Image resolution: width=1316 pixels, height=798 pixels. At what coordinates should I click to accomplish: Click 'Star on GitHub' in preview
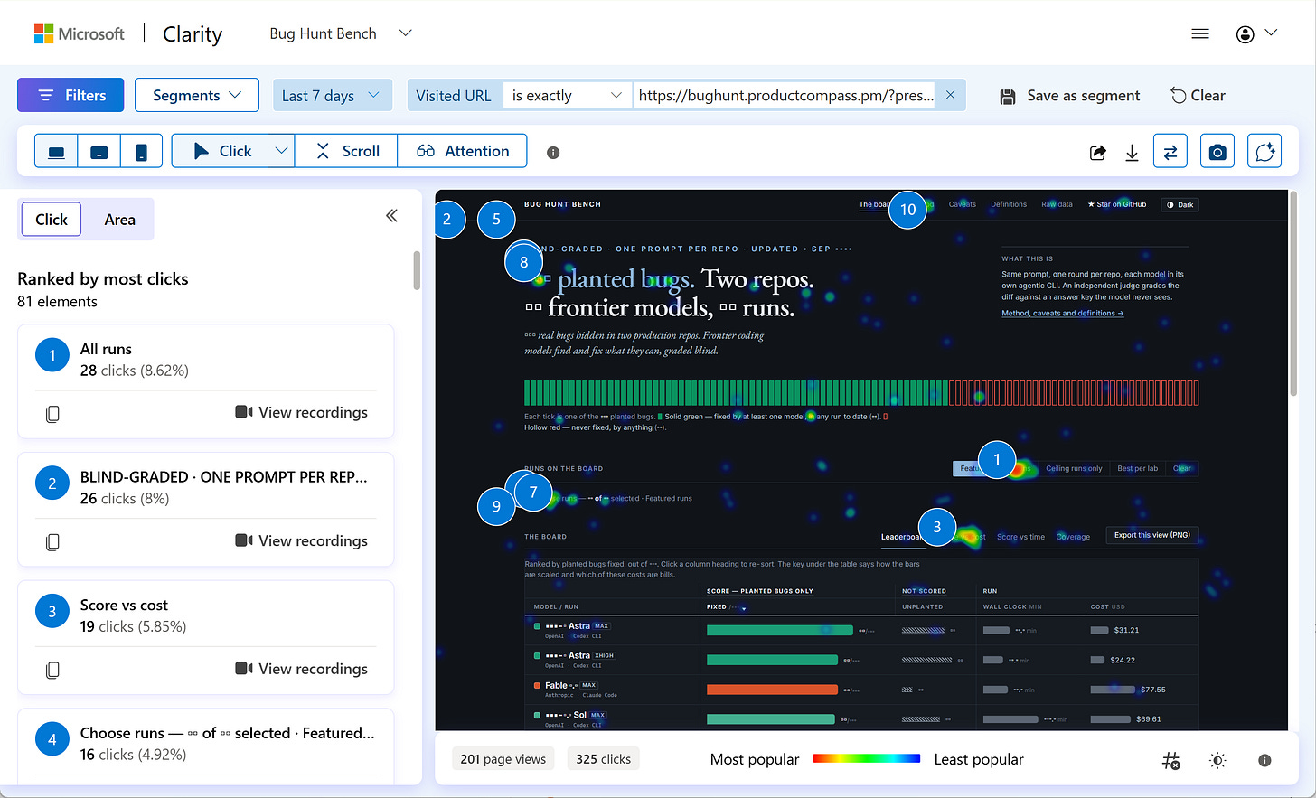pos(1117,204)
